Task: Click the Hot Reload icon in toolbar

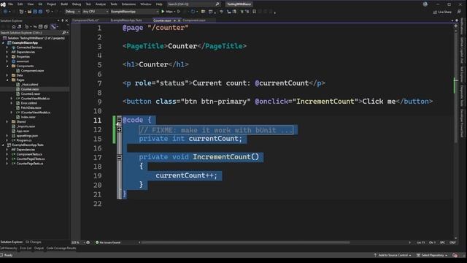Action: tap(193, 12)
